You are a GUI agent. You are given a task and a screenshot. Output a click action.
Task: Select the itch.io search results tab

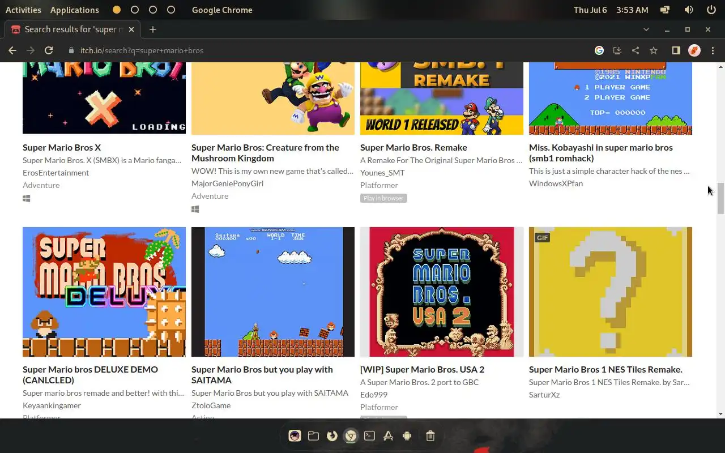pyautogui.click(x=72, y=29)
